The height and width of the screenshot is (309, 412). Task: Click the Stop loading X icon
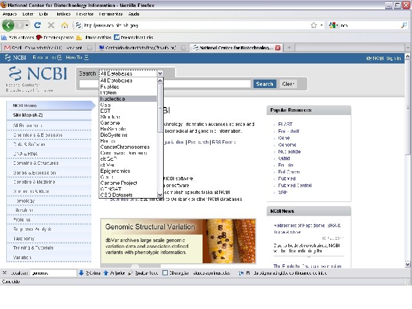pyautogui.click(x=51, y=25)
